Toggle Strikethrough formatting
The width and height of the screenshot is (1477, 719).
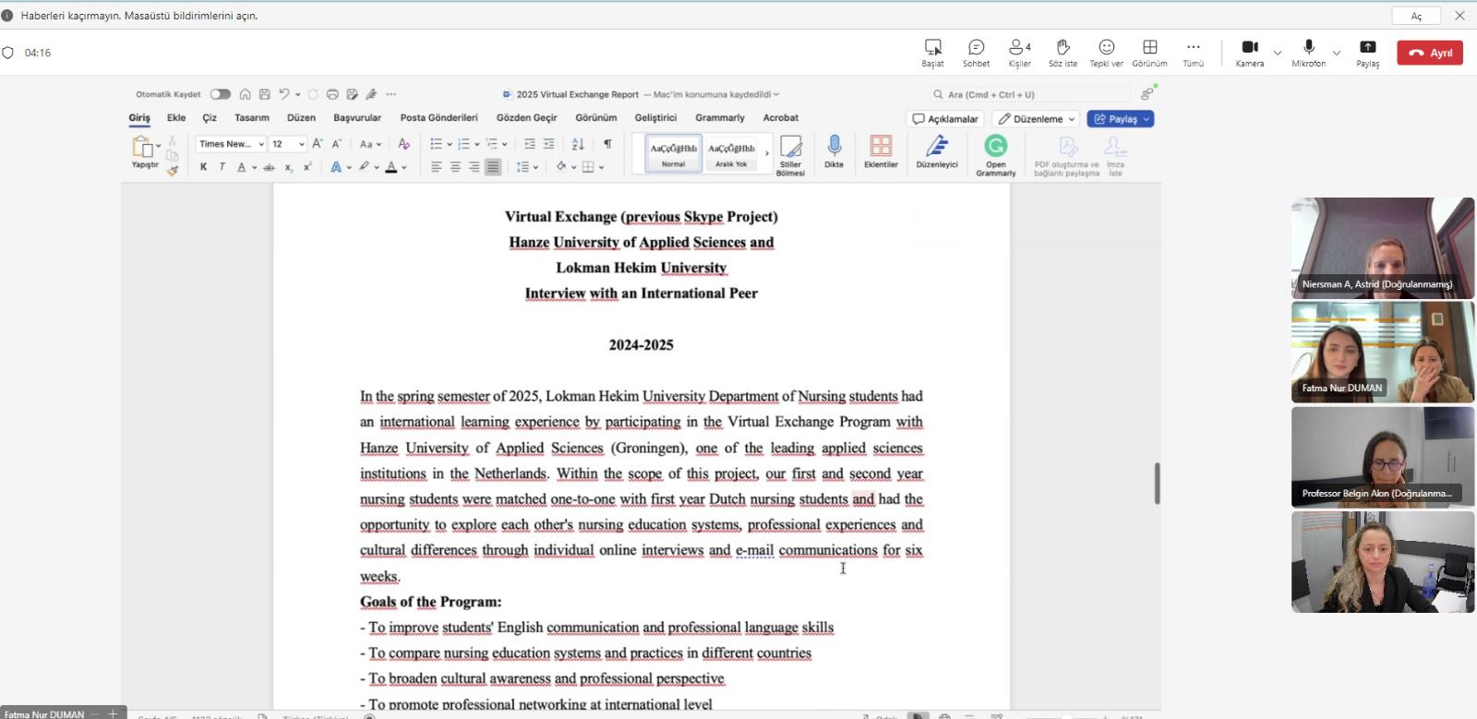pyautogui.click(x=269, y=167)
